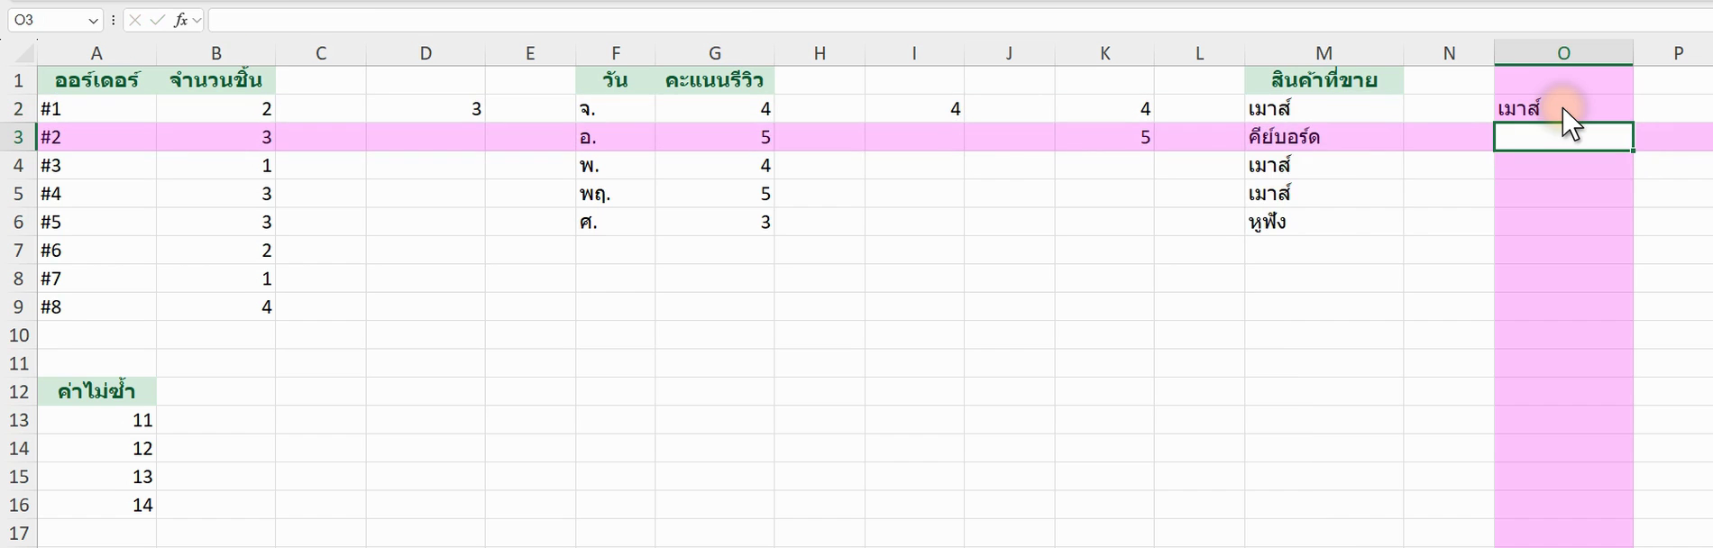Click header cell จำนวนชิ้น
The width and height of the screenshot is (1713, 548).
point(216,80)
